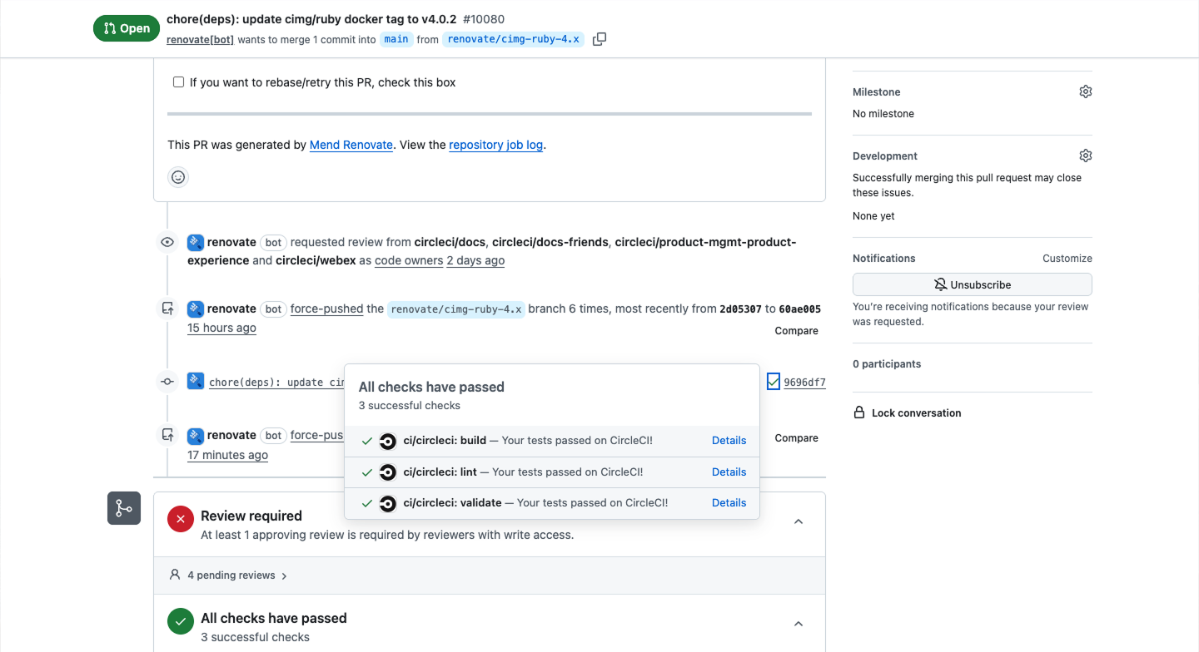Viewport: 1199px width, 652px height.
Task: Click the smiley emoji reaction icon
Action: pos(177,176)
